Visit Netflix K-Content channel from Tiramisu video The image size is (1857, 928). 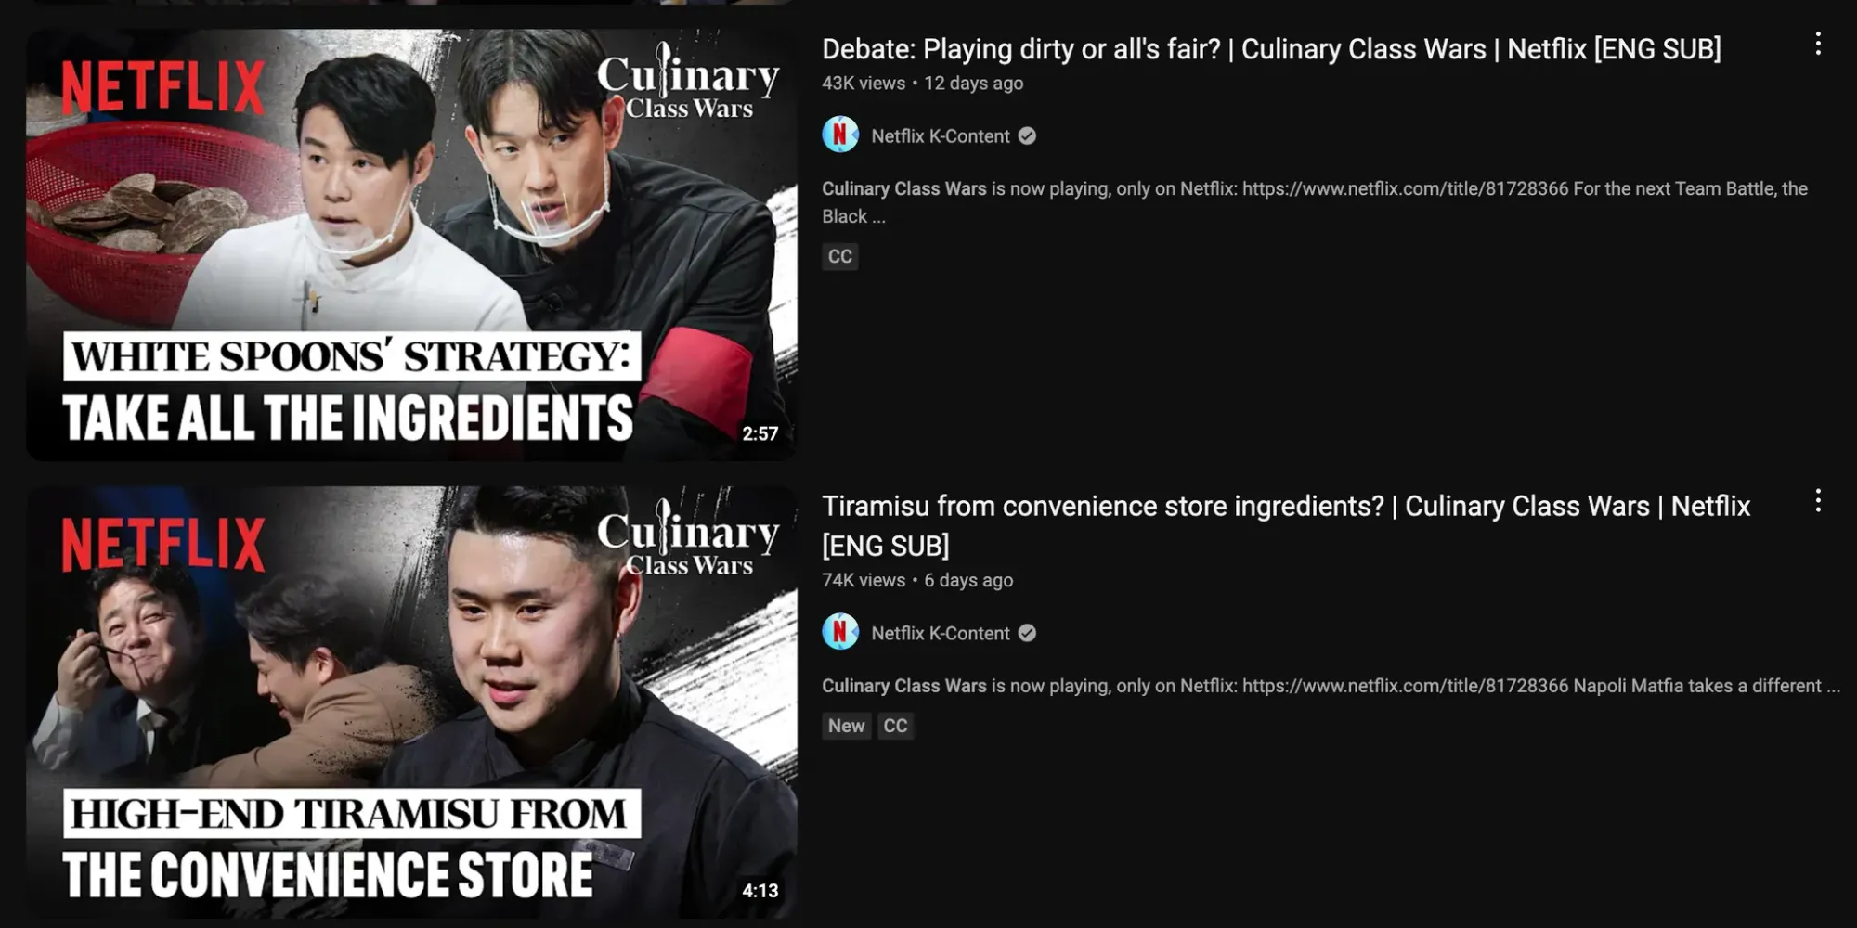940,633
